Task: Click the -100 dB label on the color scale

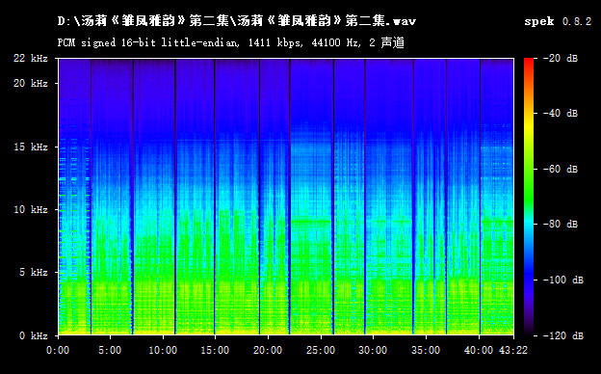Action: [564, 280]
